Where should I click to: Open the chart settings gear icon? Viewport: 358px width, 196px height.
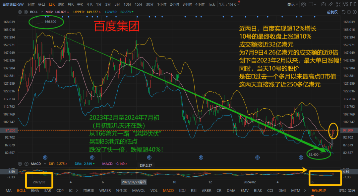point(303,4)
